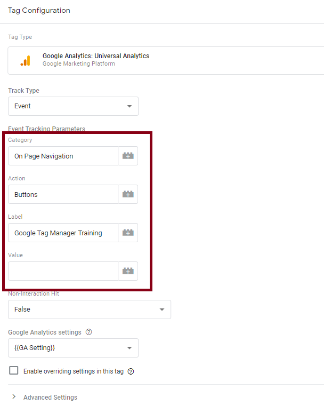Open the Non-Interaction Hit False dropdown

tap(90, 309)
